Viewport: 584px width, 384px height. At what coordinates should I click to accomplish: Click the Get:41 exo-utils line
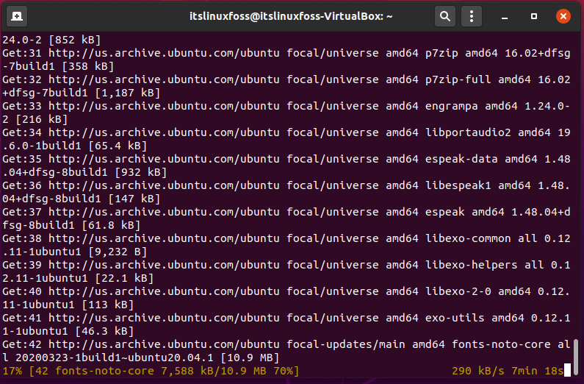[x=286, y=324]
